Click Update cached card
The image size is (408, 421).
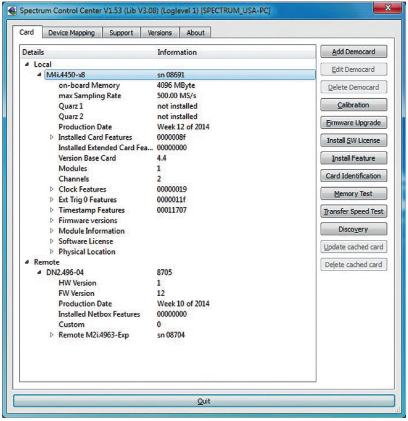click(354, 247)
